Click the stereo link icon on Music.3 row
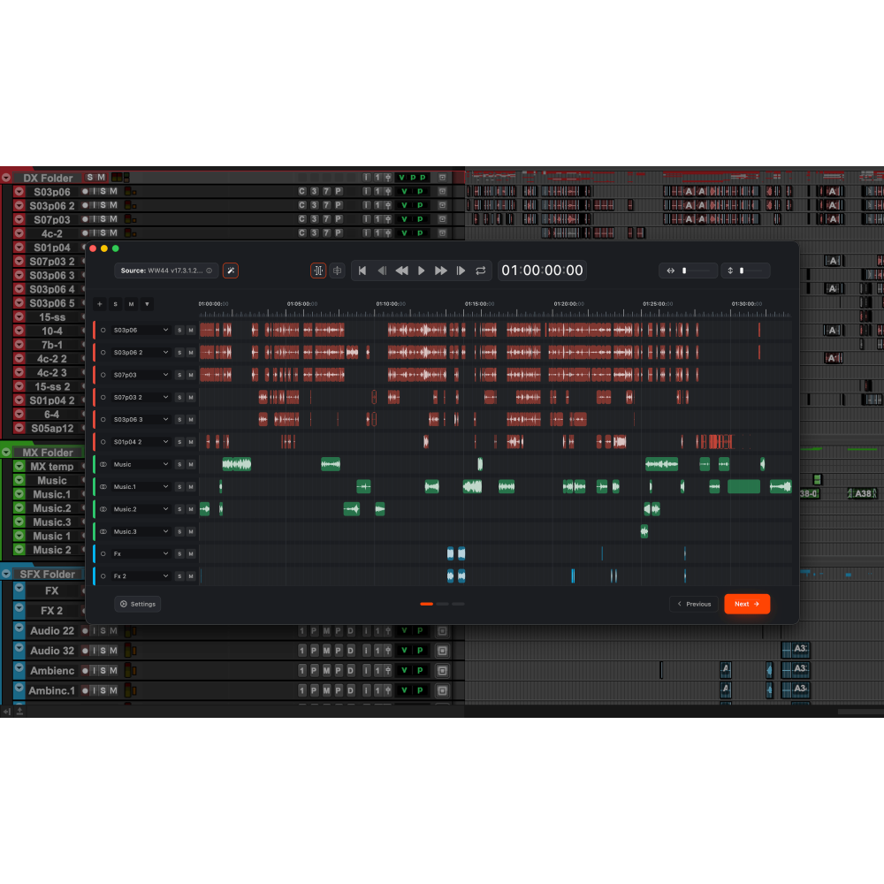This screenshot has width=884, height=884. pos(103,531)
